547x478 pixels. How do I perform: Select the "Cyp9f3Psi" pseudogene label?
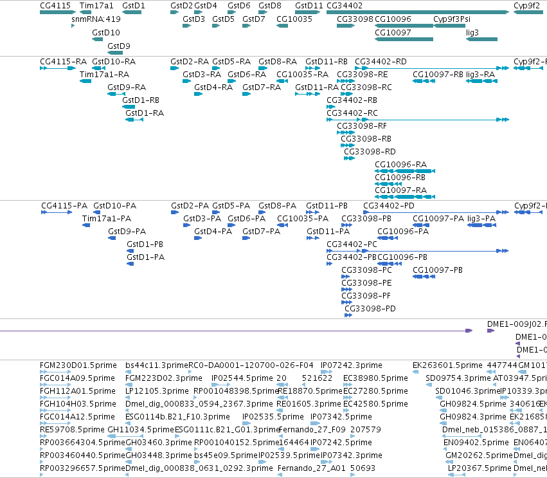[452, 19]
